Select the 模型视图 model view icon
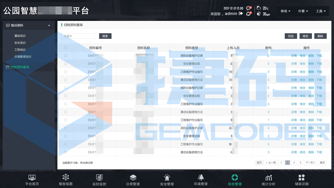Image resolution: width=334 pixels, height=188 pixels. (65, 179)
